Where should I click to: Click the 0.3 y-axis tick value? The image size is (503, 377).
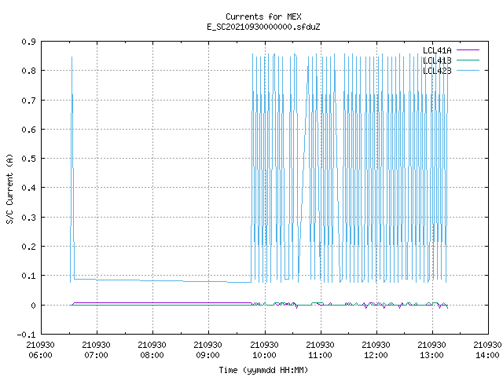pyautogui.click(x=28, y=218)
